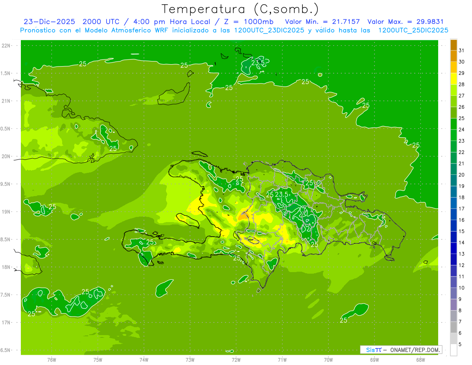Screen dimensions: 472x365
Task: Click the '69W' longitude axis label
Action: [x=374, y=359]
